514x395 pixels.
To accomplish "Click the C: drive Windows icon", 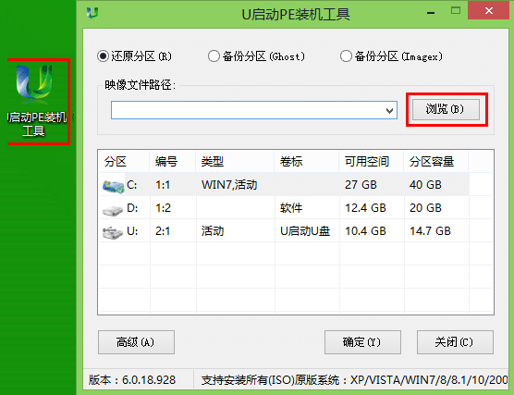I will (x=113, y=186).
